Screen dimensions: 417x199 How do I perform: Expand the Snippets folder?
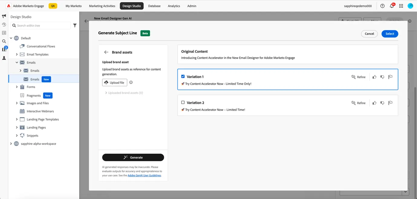coord(17,136)
